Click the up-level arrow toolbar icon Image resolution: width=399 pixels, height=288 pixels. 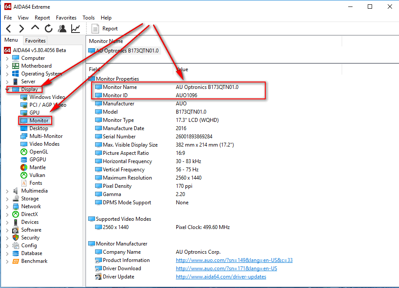(x=35, y=28)
